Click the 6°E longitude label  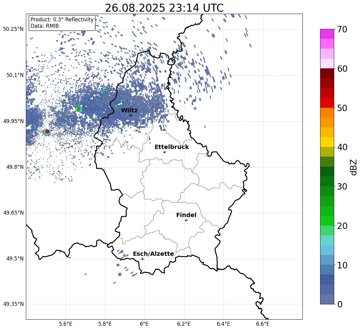pos(144,324)
